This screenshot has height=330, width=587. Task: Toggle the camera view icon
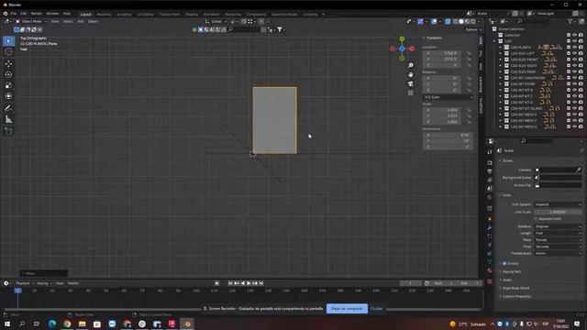tap(411, 83)
